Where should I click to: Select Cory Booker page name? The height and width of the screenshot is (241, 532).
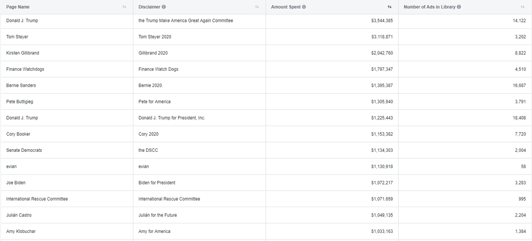pos(18,134)
